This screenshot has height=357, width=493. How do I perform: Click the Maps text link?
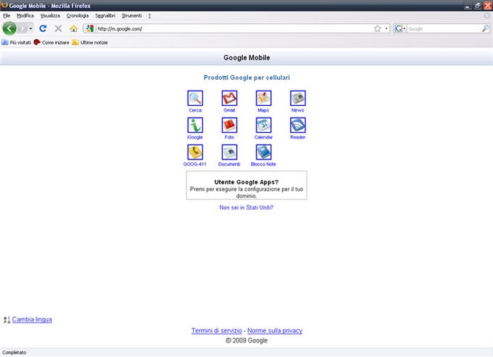[263, 110]
